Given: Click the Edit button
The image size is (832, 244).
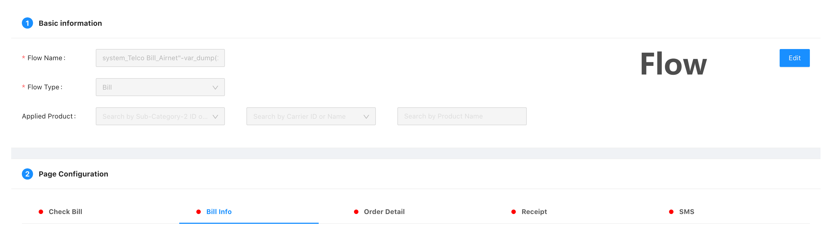Looking at the screenshot, I should (794, 58).
